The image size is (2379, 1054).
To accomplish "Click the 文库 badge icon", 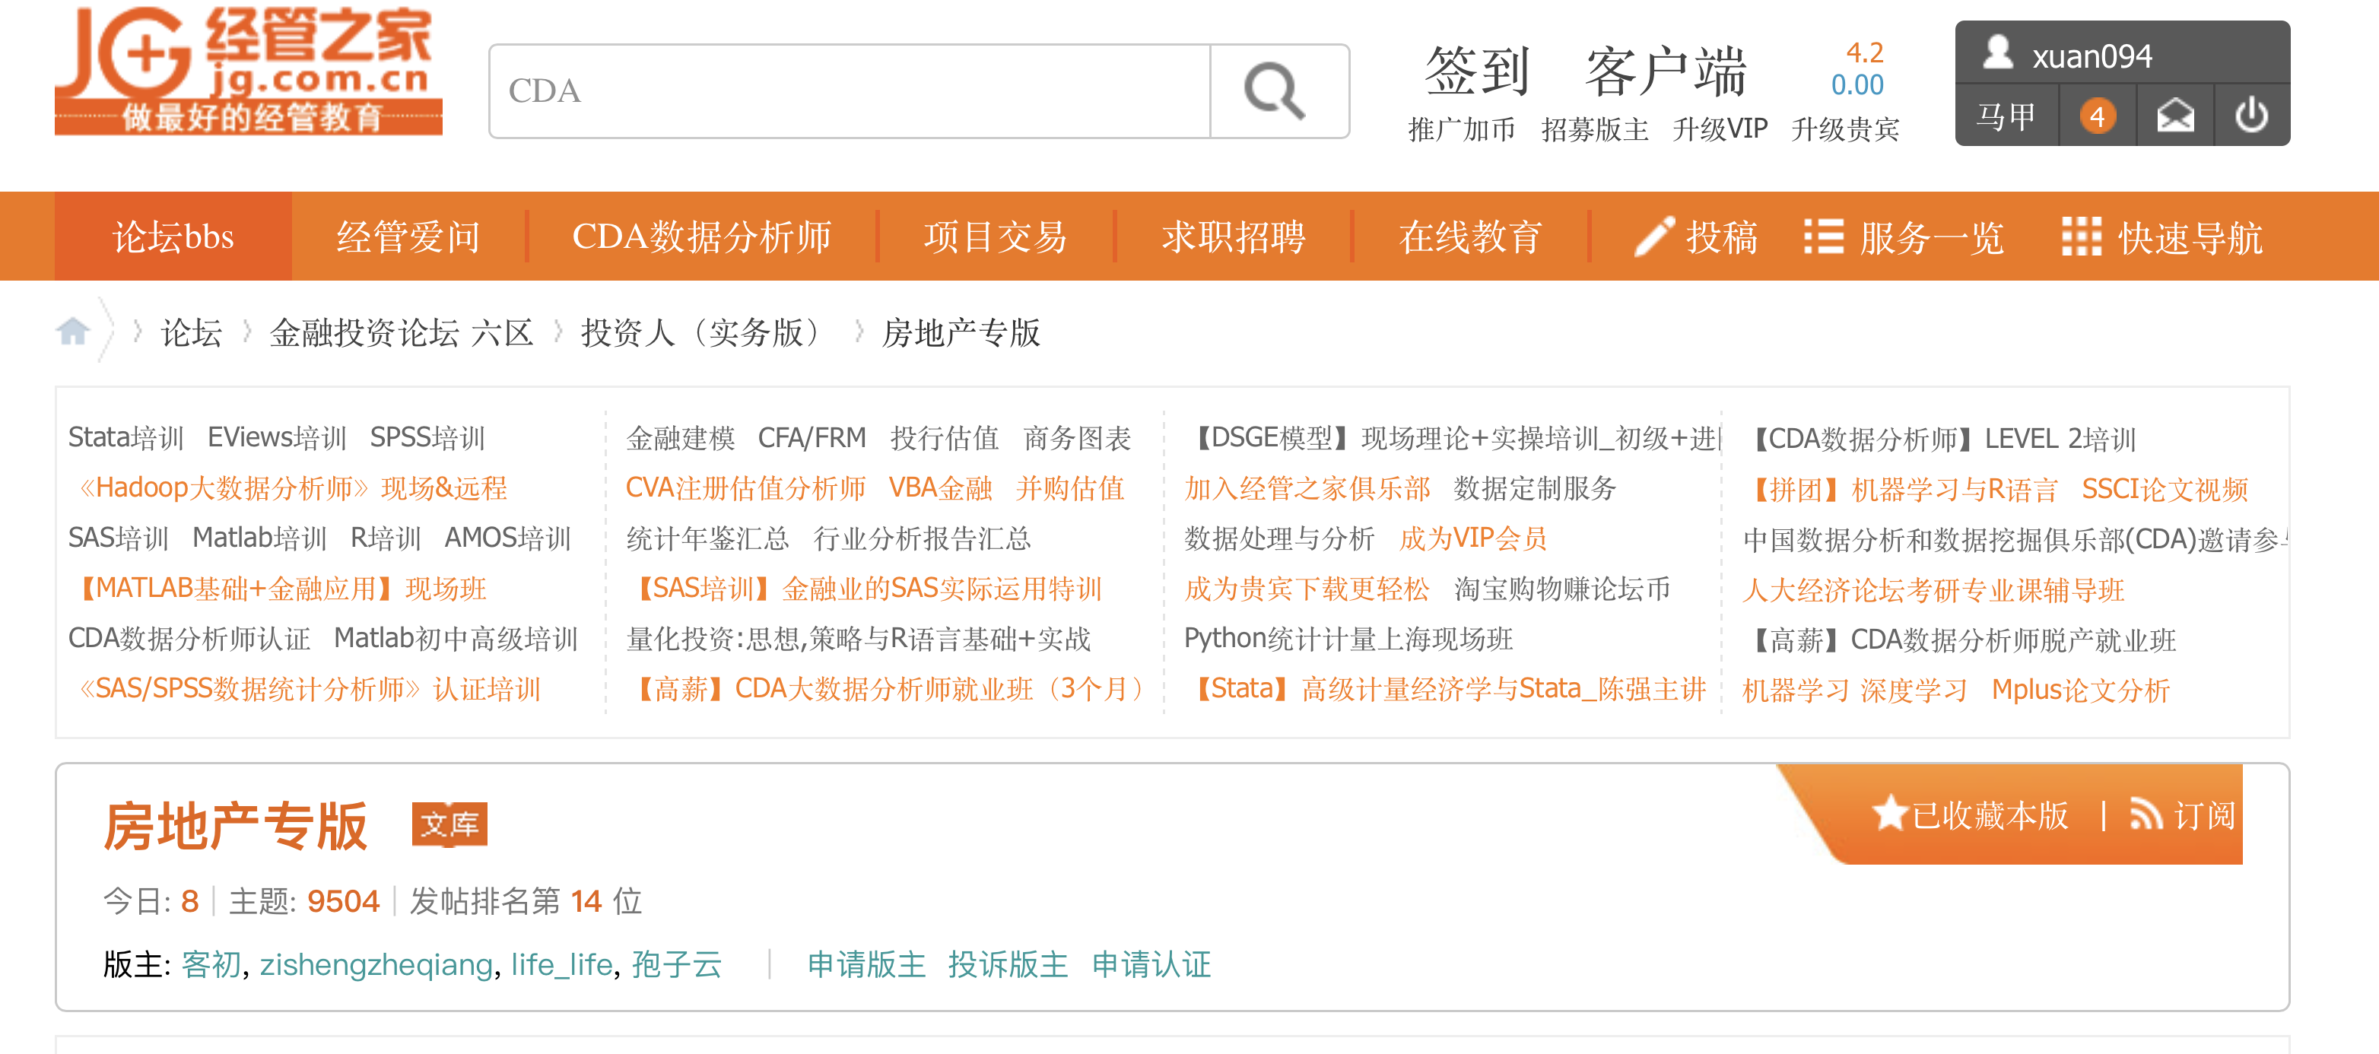I will point(449,823).
